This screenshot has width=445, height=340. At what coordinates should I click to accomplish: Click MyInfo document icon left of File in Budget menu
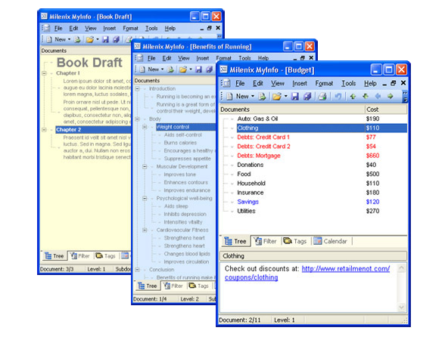226,83
